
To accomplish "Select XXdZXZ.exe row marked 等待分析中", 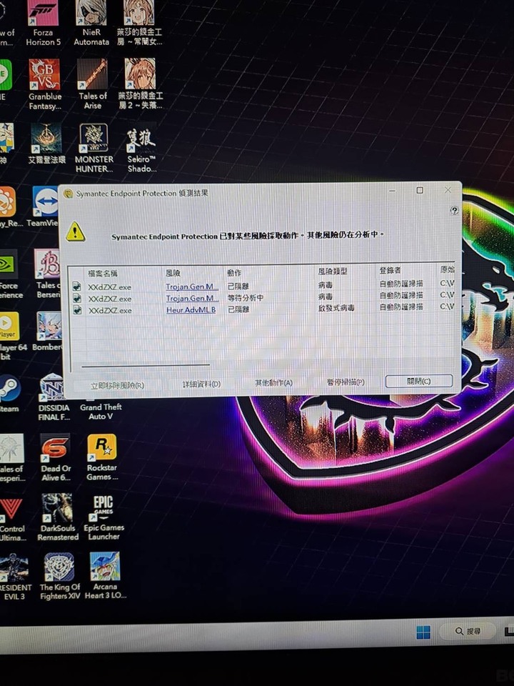I will (x=262, y=297).
